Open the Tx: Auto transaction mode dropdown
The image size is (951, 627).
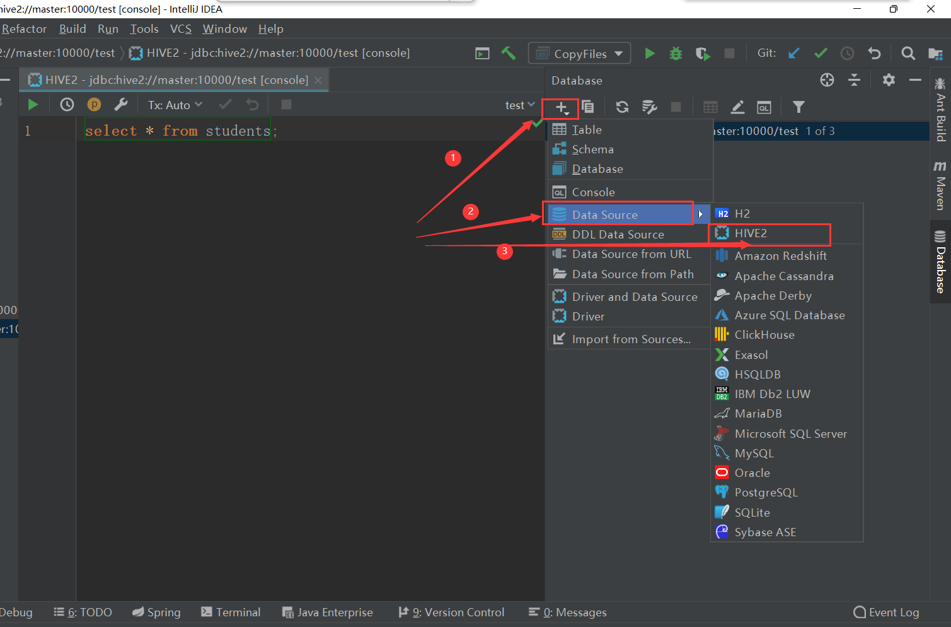pyautogui.click(x=175, y=105)
